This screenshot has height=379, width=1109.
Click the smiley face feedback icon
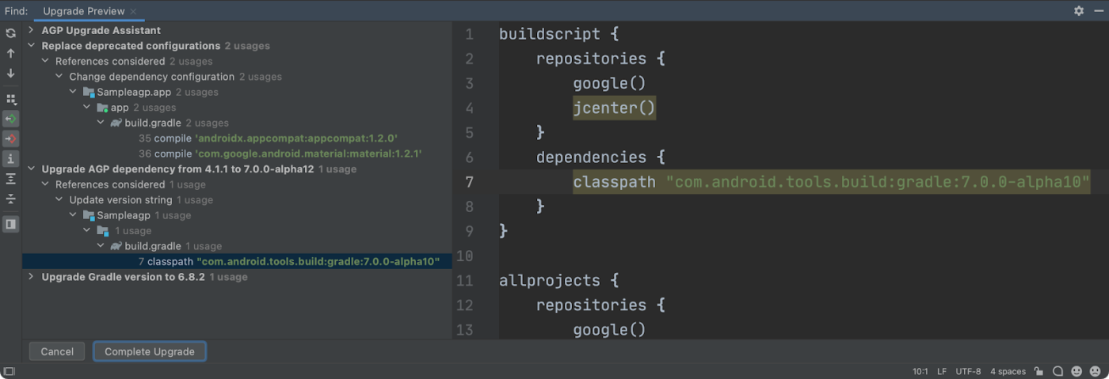click(x=1077, y=371)
